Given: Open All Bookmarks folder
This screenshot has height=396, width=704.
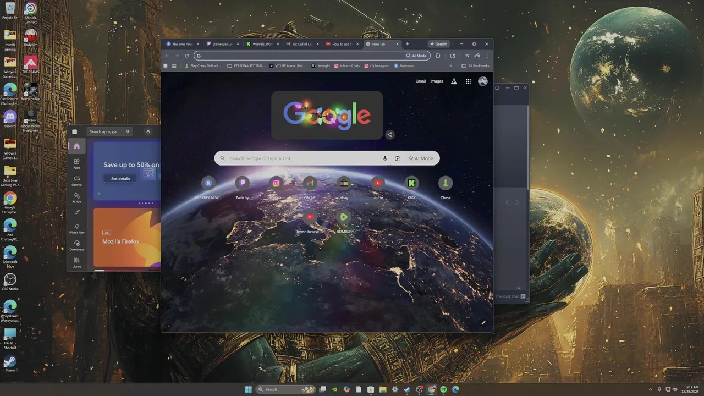Looking at the screenshot, I should point(476,66).
